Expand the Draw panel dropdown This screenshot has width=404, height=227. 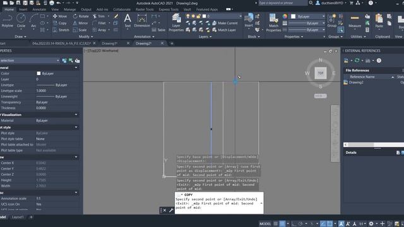20,37
